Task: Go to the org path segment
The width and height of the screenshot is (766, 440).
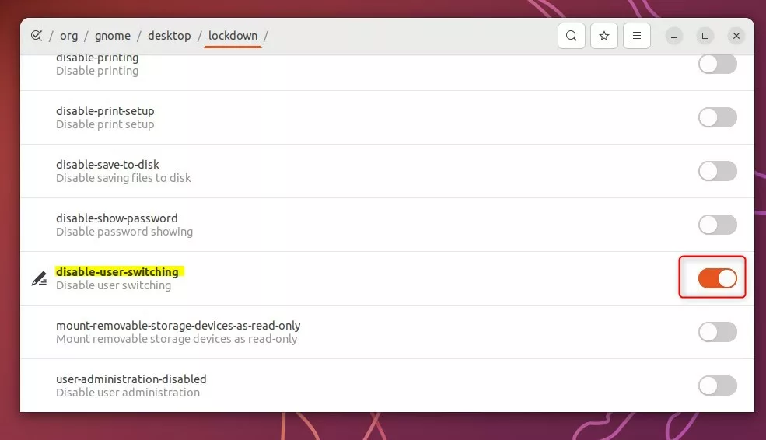Action: coord(69,36)
